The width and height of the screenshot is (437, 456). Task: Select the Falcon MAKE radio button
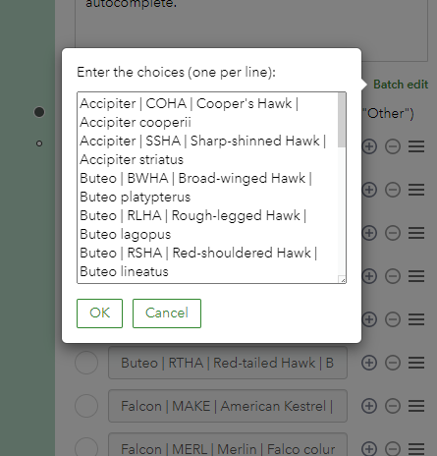pyautogui.click(x=86, y=406)
